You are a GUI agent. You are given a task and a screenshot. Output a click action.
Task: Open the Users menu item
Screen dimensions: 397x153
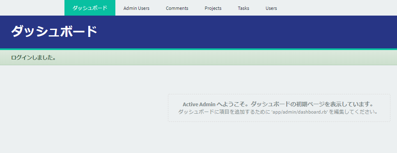click(x=271, y=8)
